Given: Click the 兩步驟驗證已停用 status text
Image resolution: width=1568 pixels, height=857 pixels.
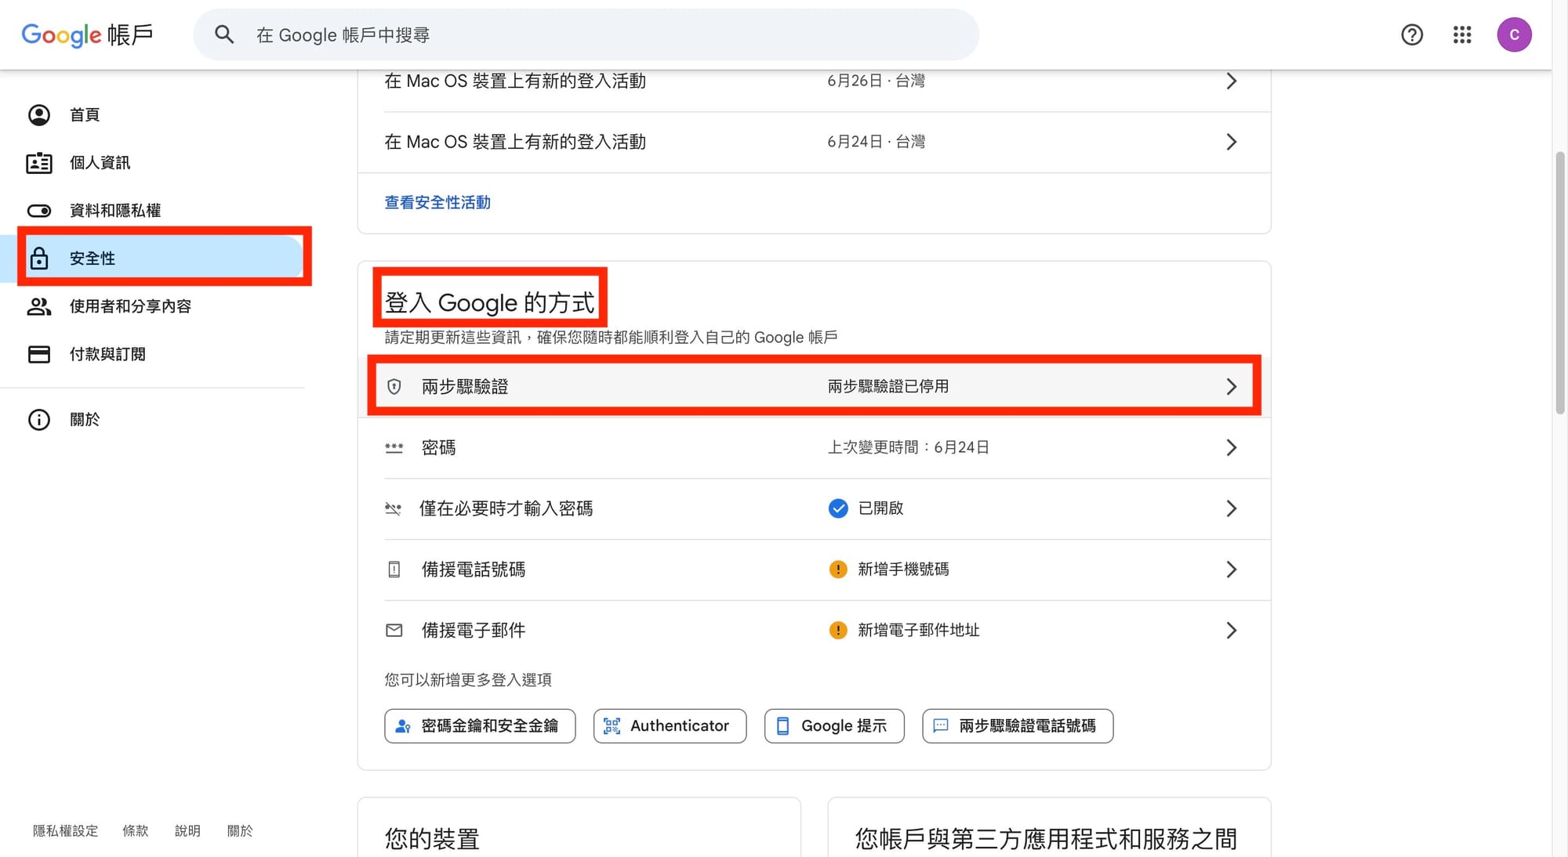Looking at the screenshot, I should click(888, 386).
